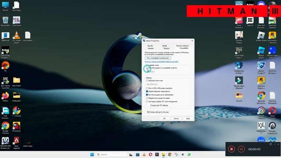Uncheck 'Disable fullscreen optimizations'
281x158 pixels.
(147, 91)
